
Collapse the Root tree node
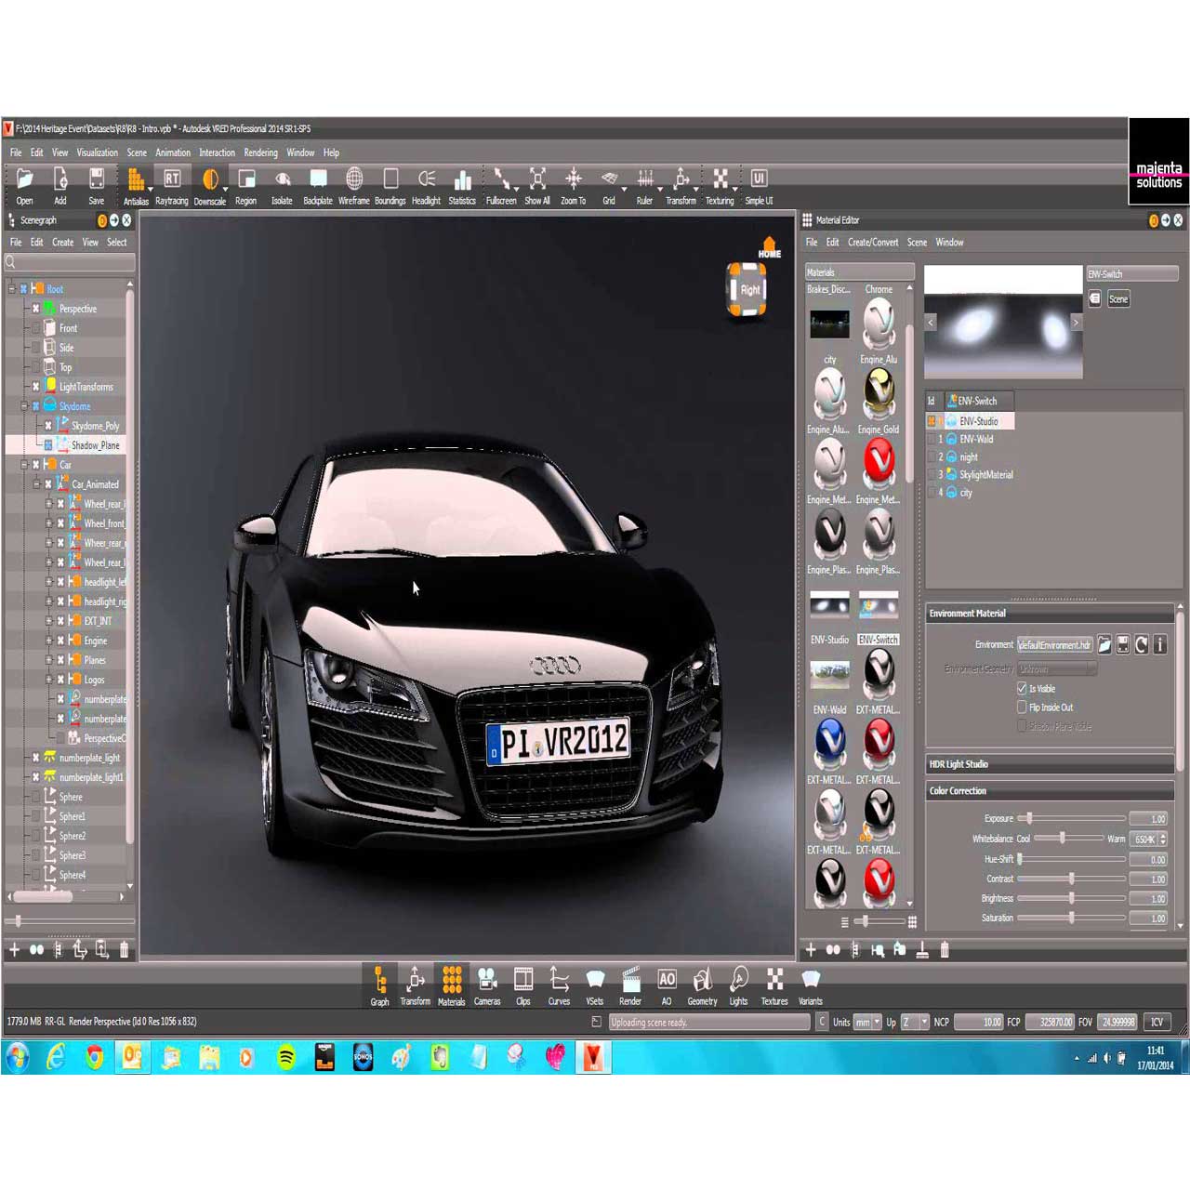tap(12, 289)
